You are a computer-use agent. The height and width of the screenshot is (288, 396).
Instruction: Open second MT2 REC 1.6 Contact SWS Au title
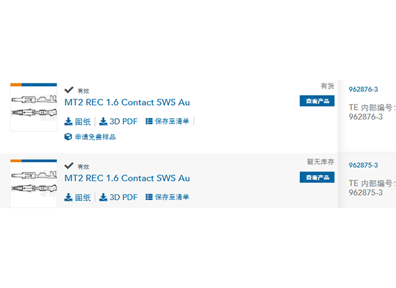pos(127,178)
